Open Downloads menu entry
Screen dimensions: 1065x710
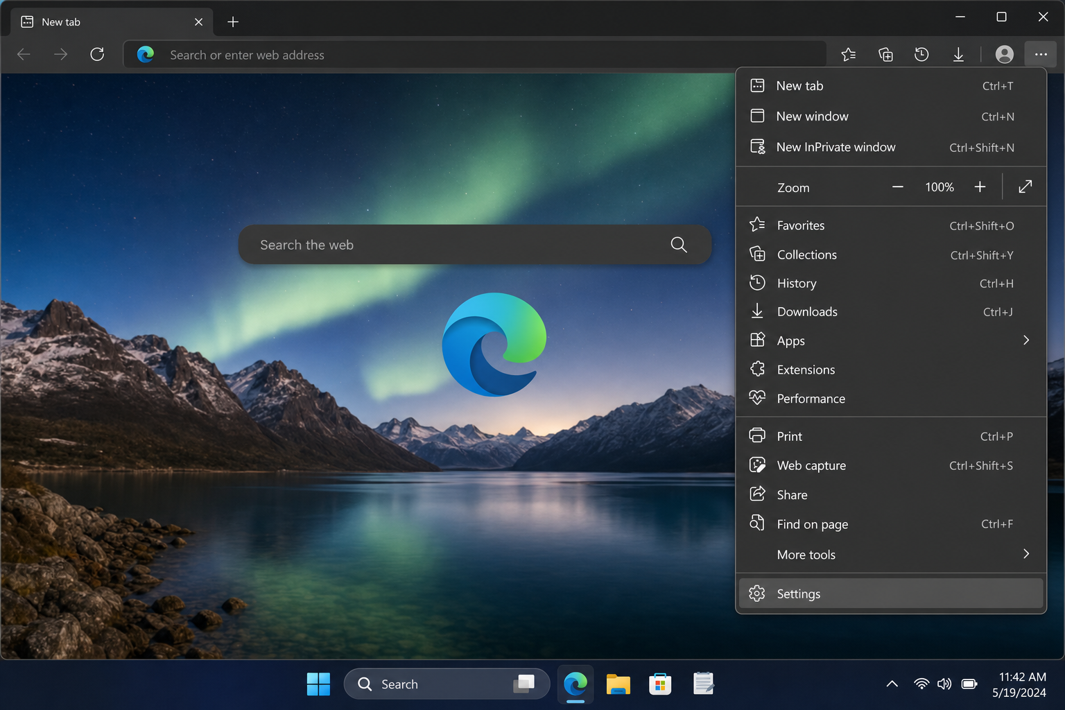(891, 312)
